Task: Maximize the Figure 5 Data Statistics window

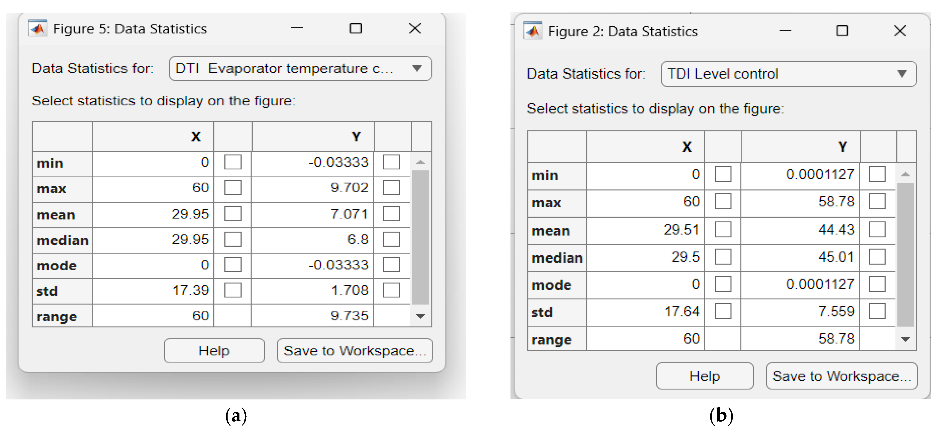Action: (355, 28)
